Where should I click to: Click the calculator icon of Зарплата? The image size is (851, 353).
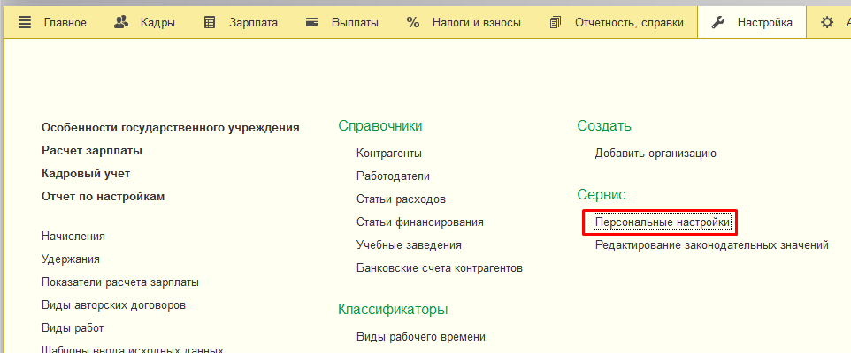(210, 23)
